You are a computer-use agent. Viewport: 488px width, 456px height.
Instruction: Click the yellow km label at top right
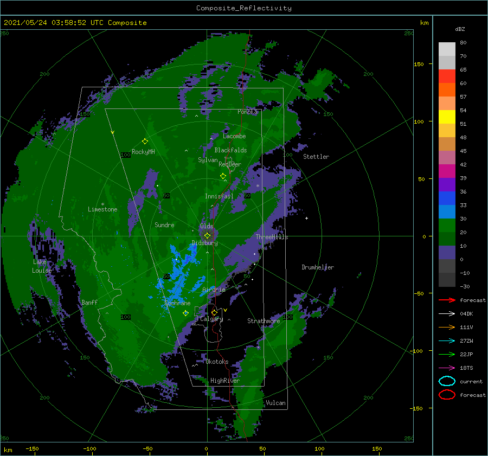click(424, 23)
